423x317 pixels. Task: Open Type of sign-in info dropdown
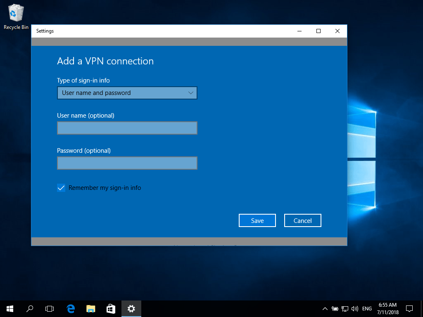[x=127, y=93]
